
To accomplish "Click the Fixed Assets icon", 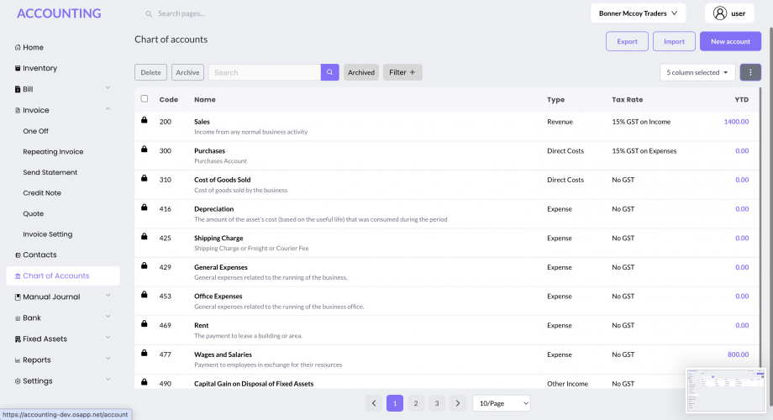I will tap(18, 339).
